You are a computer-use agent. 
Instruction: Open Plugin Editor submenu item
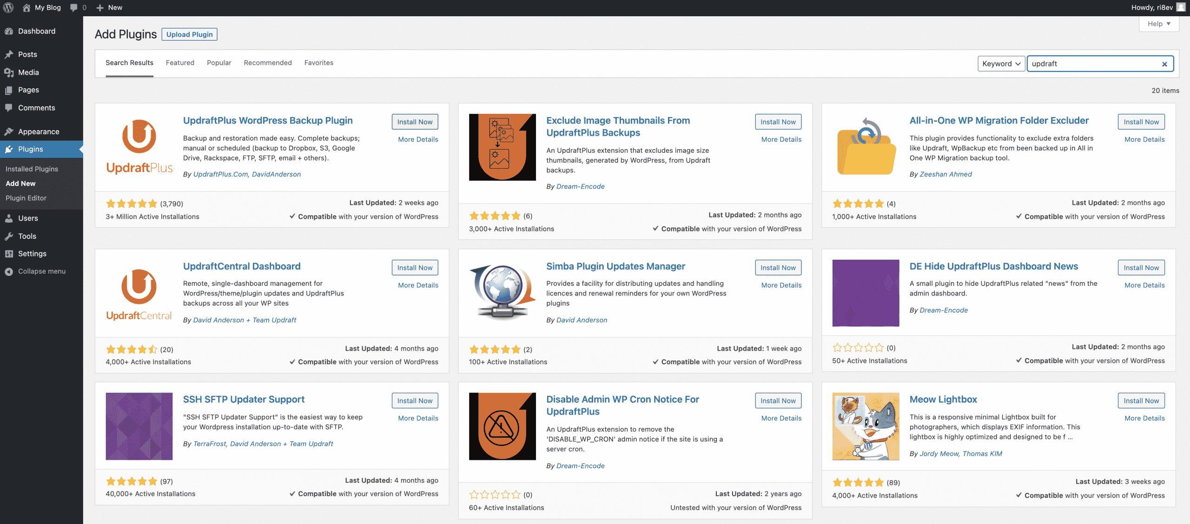click(x=26, y=198)
